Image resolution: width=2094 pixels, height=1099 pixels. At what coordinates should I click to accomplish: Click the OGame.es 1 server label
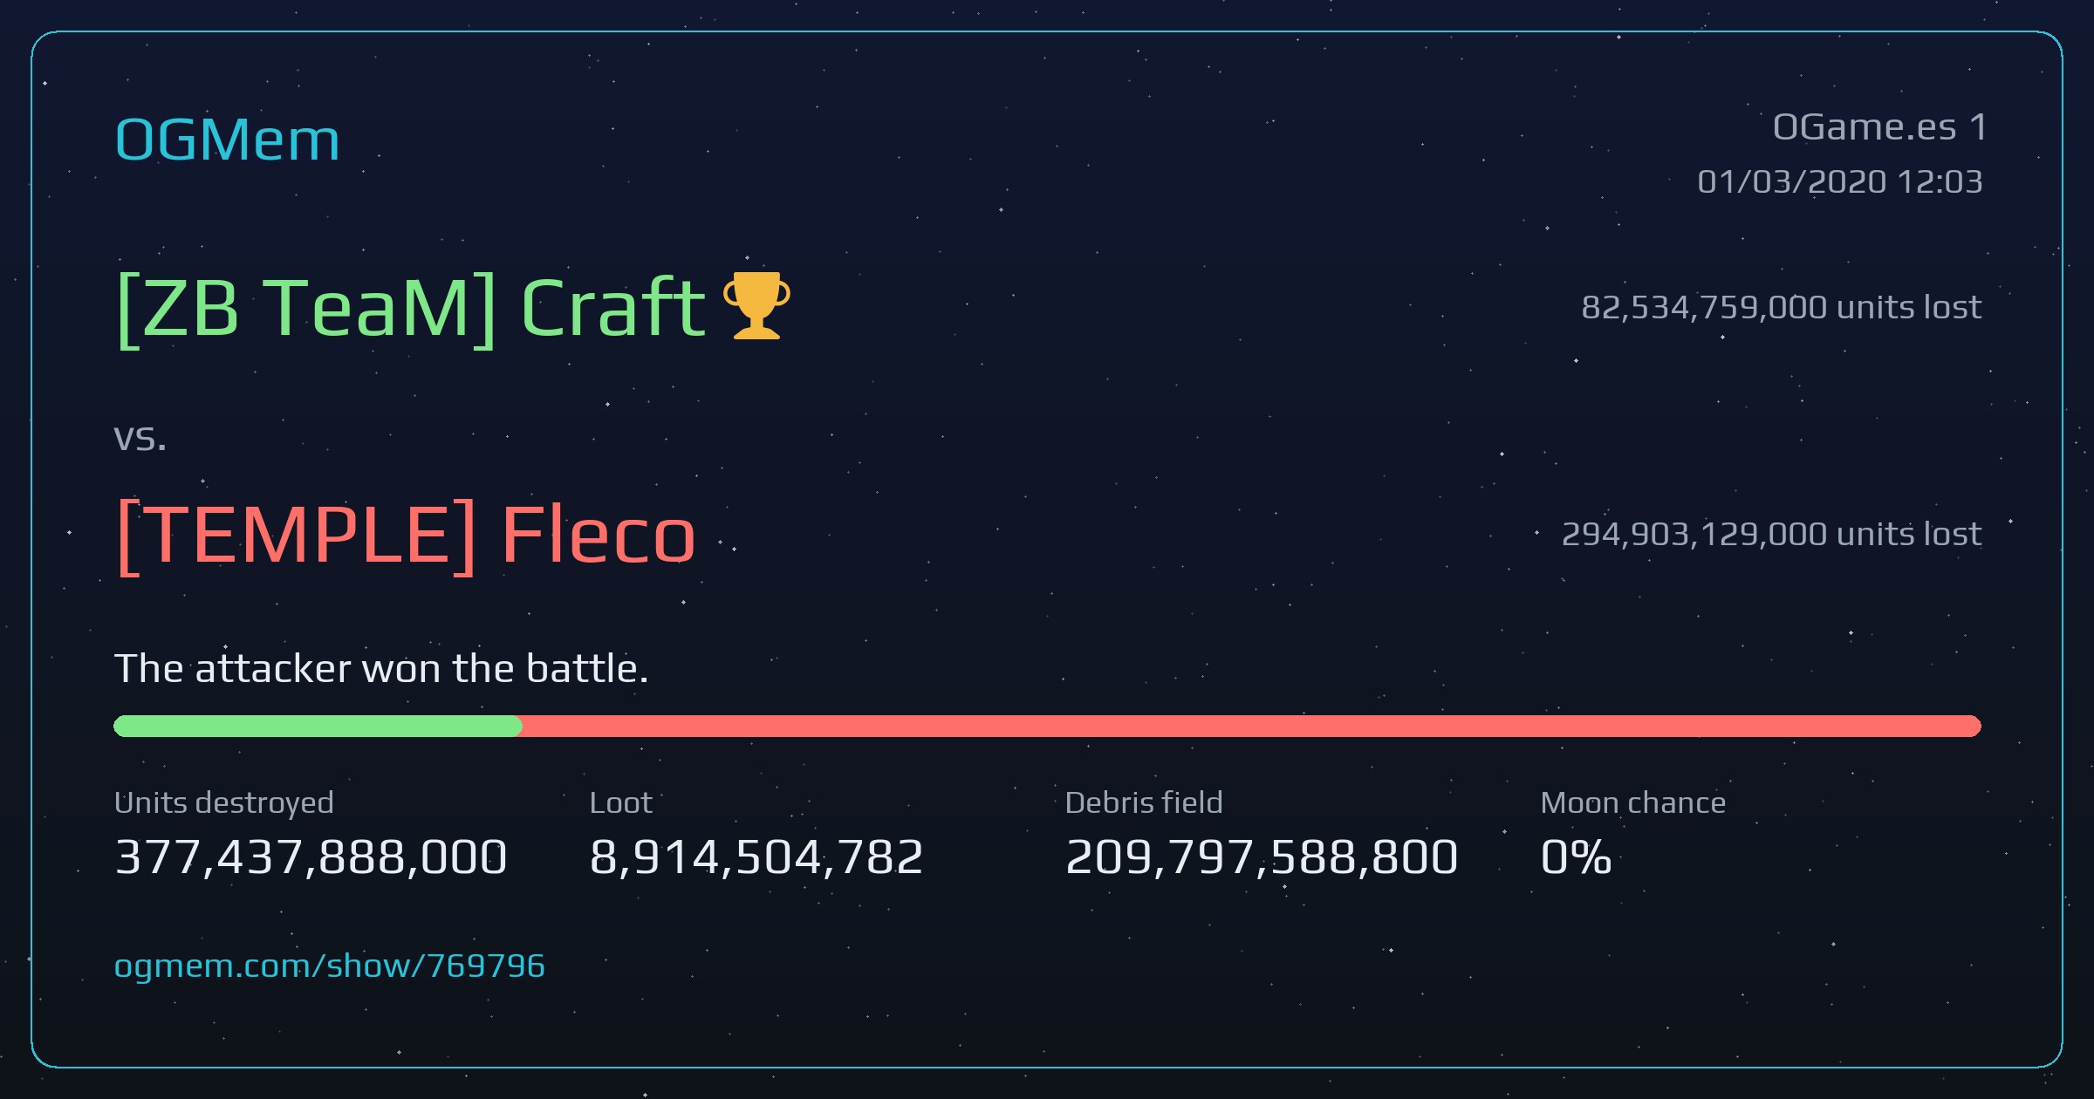point(1879,127)
